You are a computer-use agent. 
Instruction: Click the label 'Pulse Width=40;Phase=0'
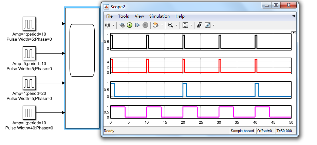(29, 128)
